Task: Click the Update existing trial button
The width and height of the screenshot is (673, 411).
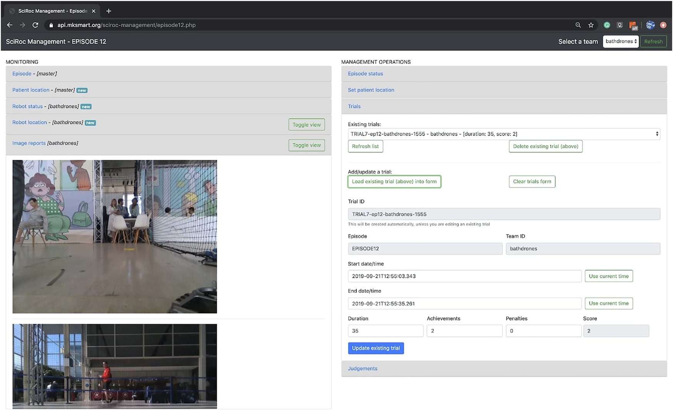Action: point(375,348)
